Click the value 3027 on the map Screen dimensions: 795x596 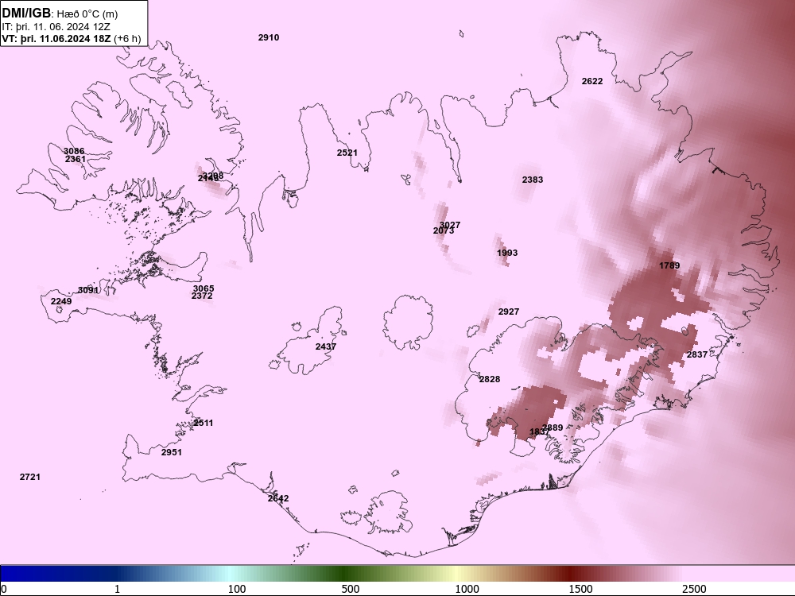pos(450,225)
